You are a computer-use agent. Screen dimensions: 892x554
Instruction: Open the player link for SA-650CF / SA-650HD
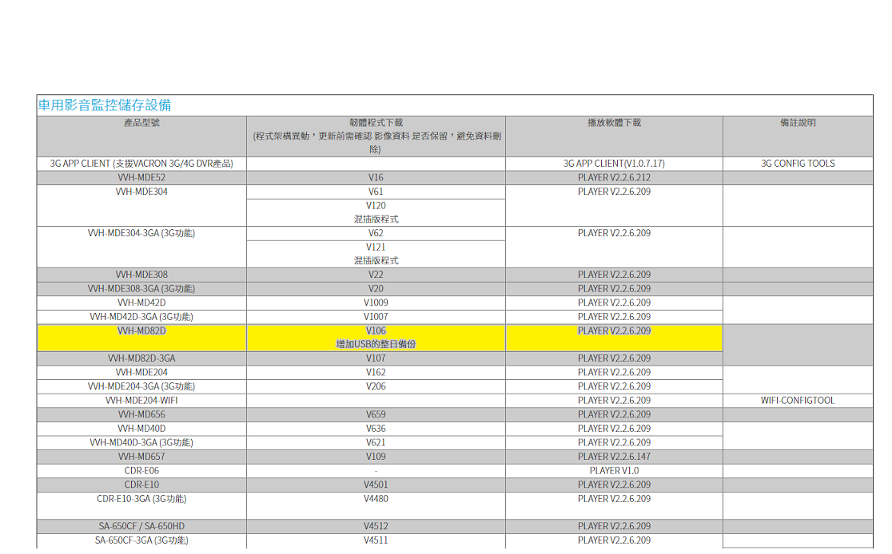pos(614,527)
